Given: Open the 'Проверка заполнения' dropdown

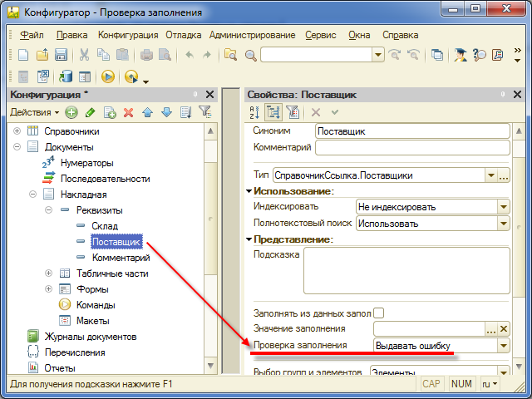Looking at the screenshot, I should click(x=503, y=345).
